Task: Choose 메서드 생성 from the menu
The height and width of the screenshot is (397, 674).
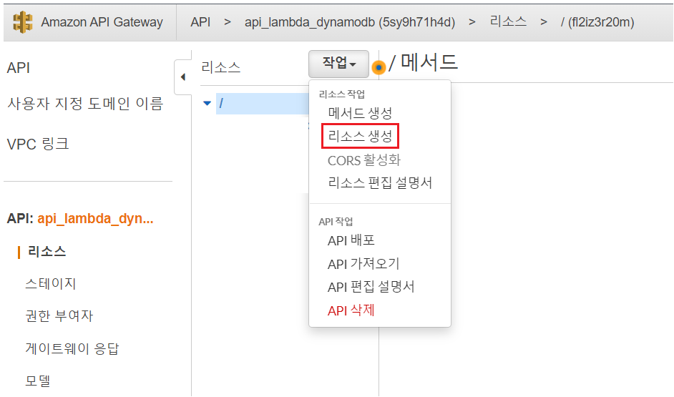Action: point(360,114)
